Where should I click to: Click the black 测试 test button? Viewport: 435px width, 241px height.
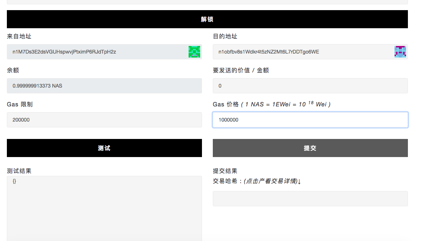[104, 148]
